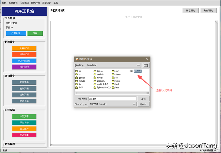This screenshot has height=153, width=221.
Task: Open the test folder
Action: coord(116,84)
